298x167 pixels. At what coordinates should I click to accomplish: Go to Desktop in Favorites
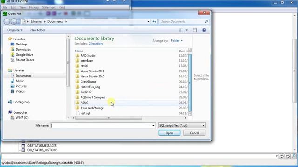coord(21,44)
